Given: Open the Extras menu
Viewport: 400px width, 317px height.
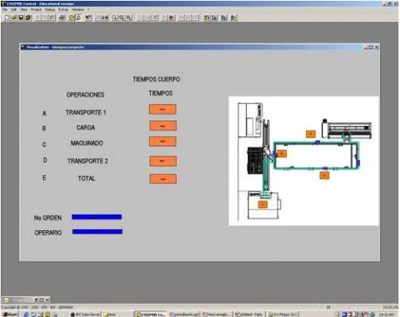Looking at the screenshot, I should [63, 10].
